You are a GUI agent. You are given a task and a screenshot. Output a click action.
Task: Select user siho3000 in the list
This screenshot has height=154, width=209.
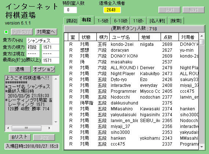(120, 132)
